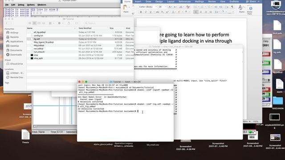Align text left in Word

196,12
